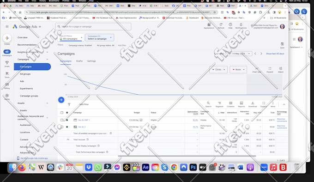The width and height of the screenshot is (314, 182).
Task: Click the blue floating plus button
Action: click(61, 100)
